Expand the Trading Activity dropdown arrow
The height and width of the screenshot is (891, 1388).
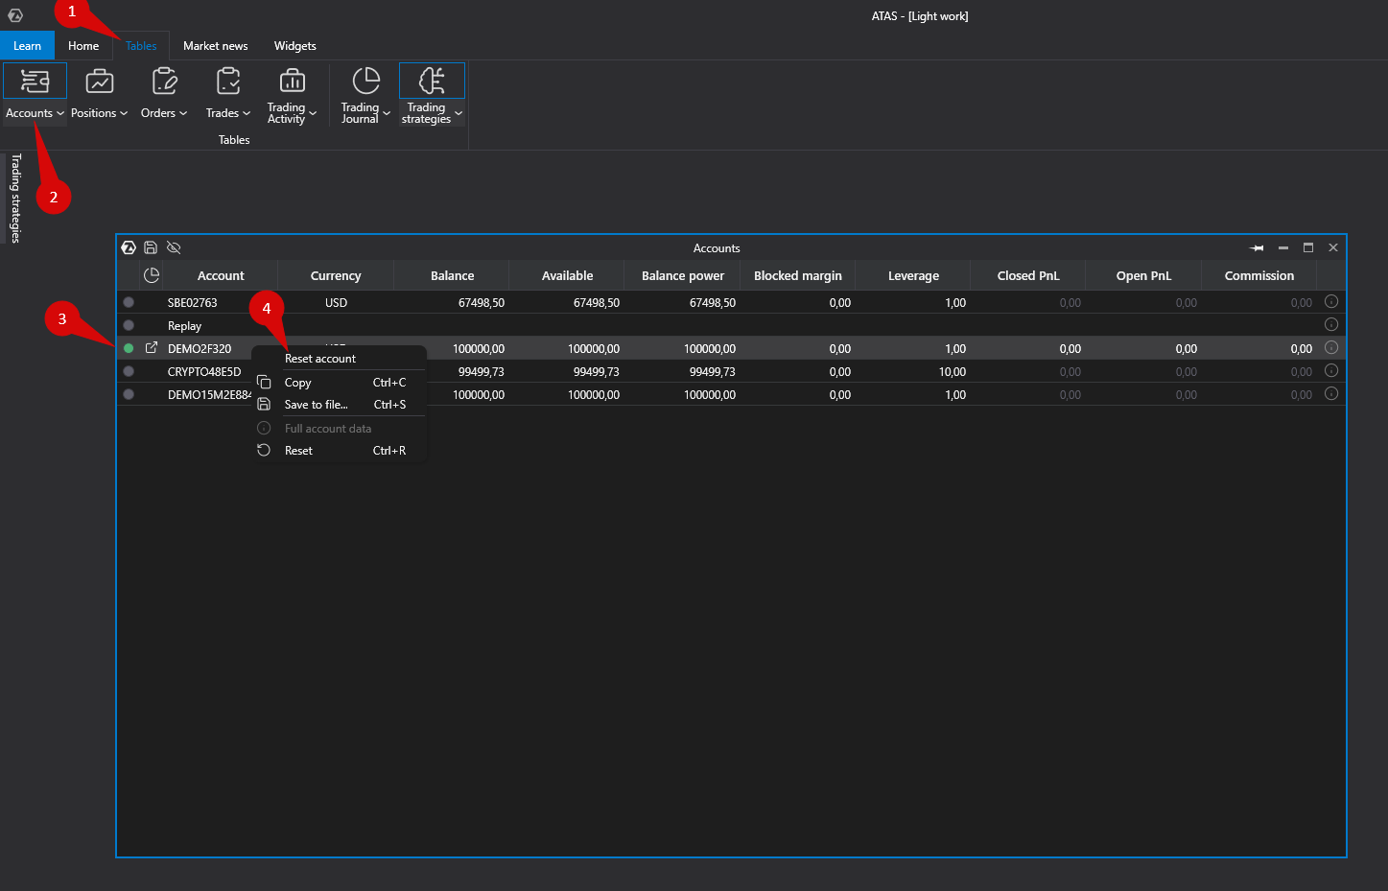pos(313,113)
